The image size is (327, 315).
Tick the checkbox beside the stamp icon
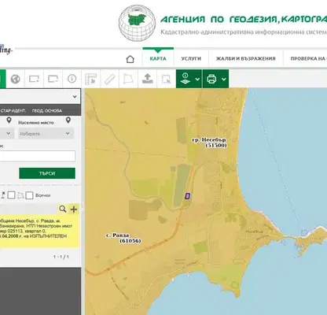tap(11, 195)
